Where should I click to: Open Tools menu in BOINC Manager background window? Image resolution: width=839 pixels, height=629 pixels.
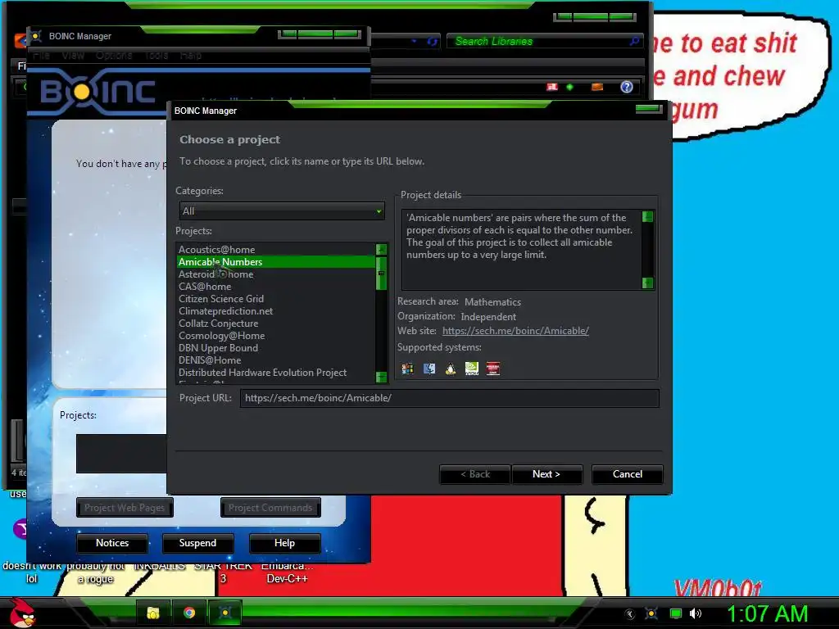pos(156,55)
